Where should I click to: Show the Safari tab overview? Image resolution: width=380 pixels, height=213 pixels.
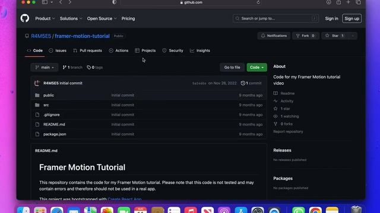pos(358,2)
